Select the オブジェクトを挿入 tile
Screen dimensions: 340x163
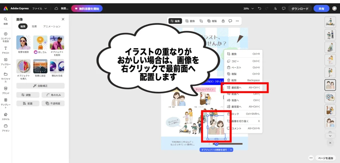tap(24, 66)
